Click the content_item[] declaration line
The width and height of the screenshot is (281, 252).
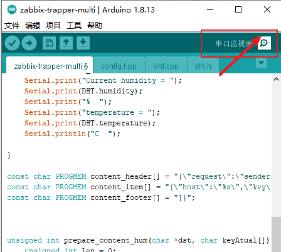point(138,187)
